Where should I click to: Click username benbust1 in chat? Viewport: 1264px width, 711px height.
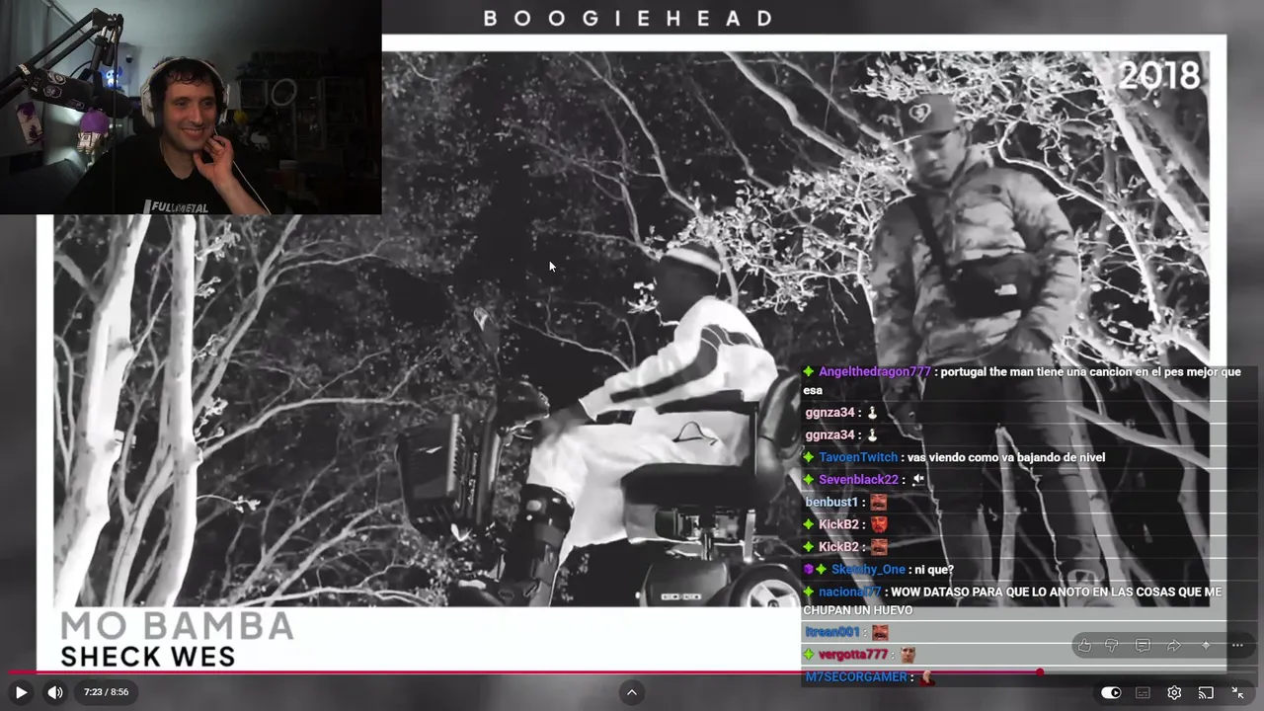coord(831,503)
